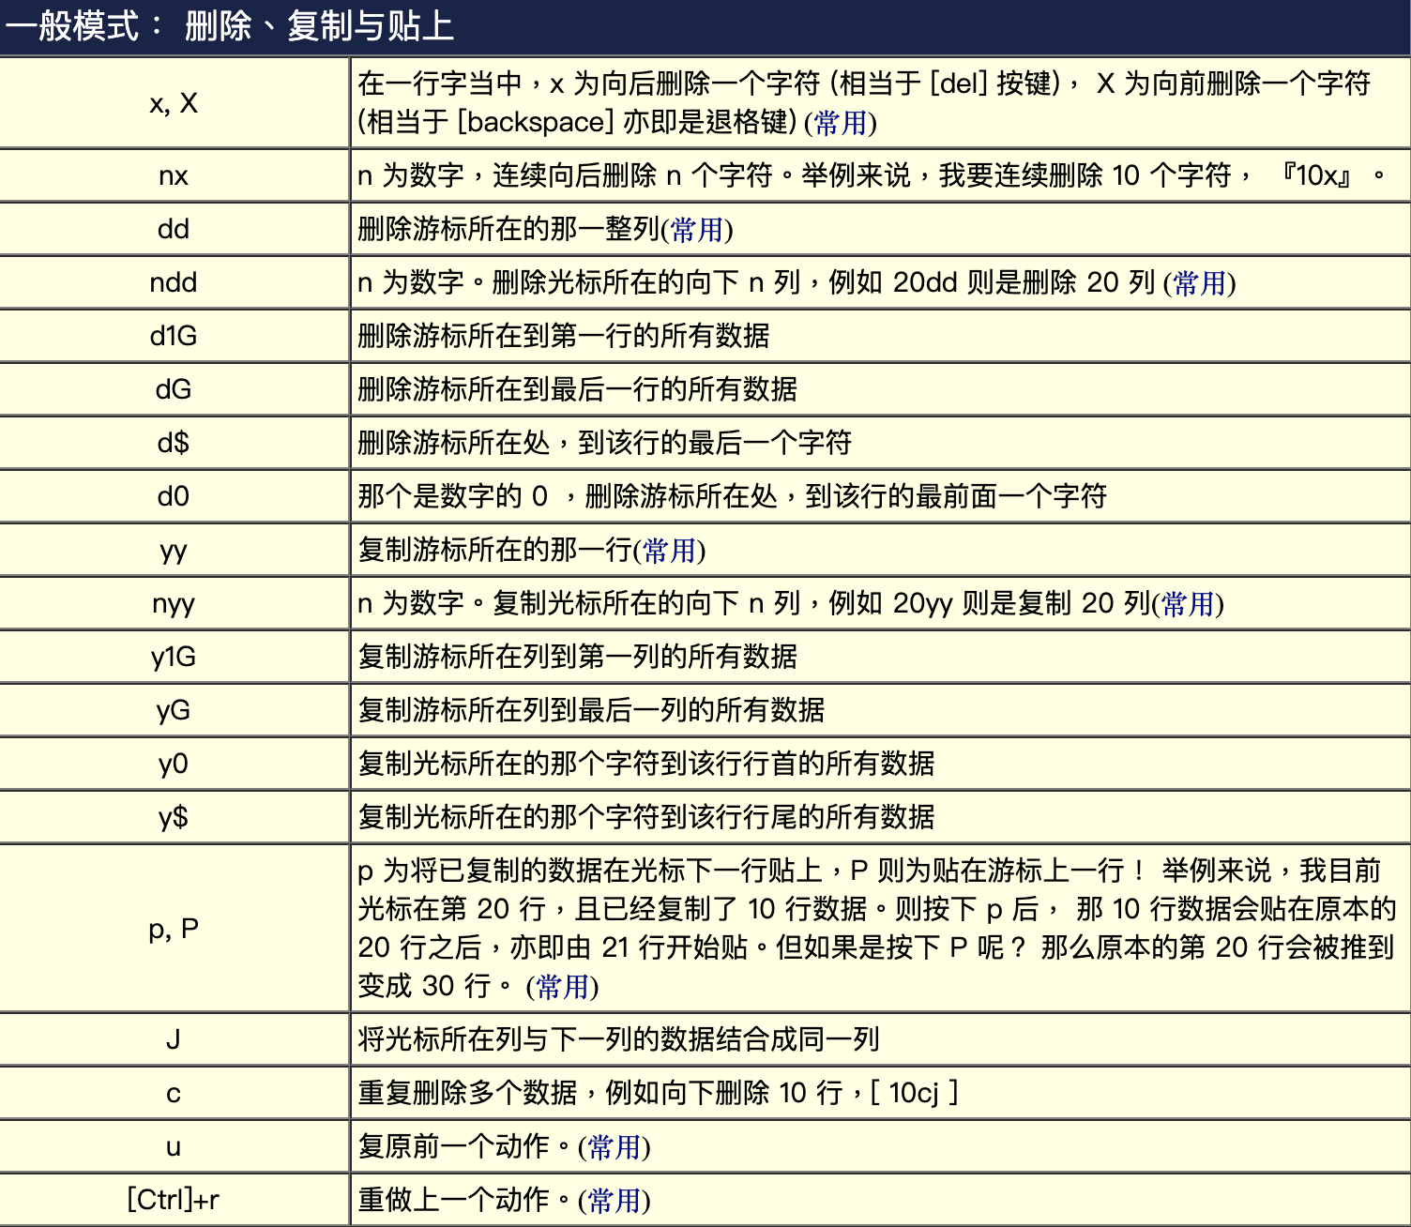
Task: Select the 'd1G' command cell
Action: (174, 336)
